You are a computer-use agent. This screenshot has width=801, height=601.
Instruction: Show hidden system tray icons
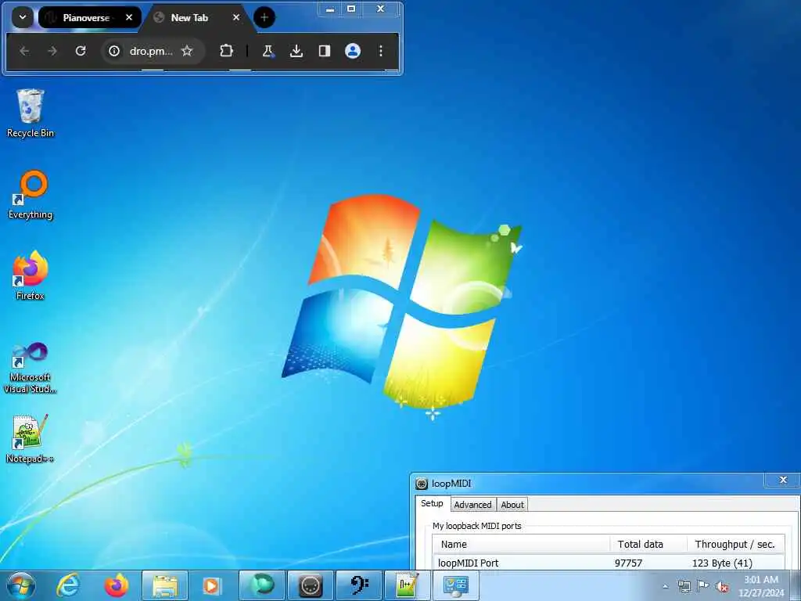coord(665,586)
